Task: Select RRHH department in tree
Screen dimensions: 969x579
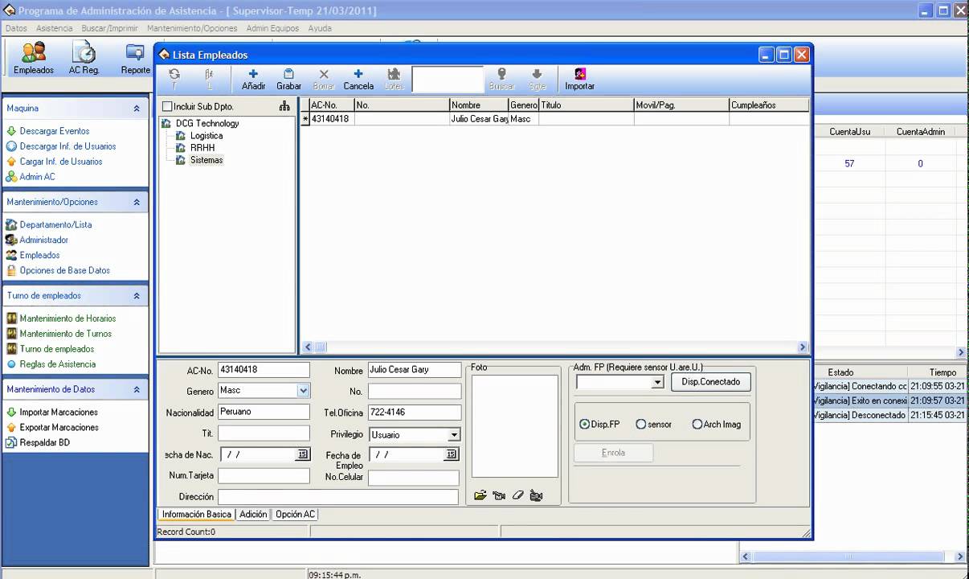Action: click(x=202, y=148)
